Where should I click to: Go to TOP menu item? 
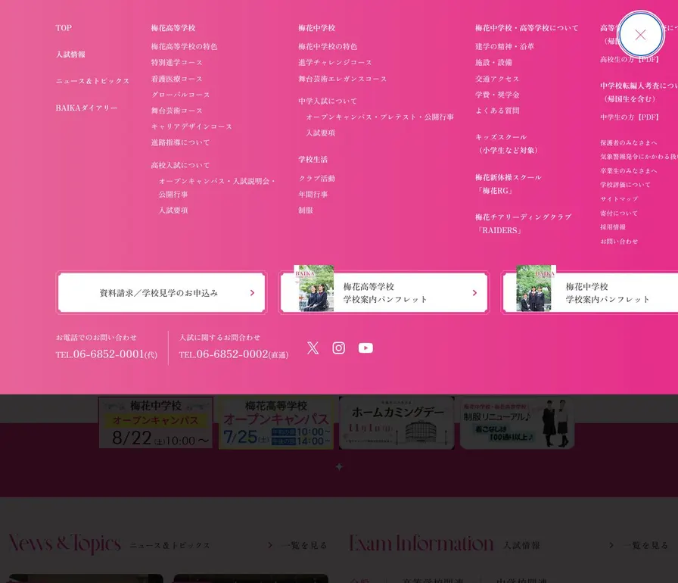[64, 28]
